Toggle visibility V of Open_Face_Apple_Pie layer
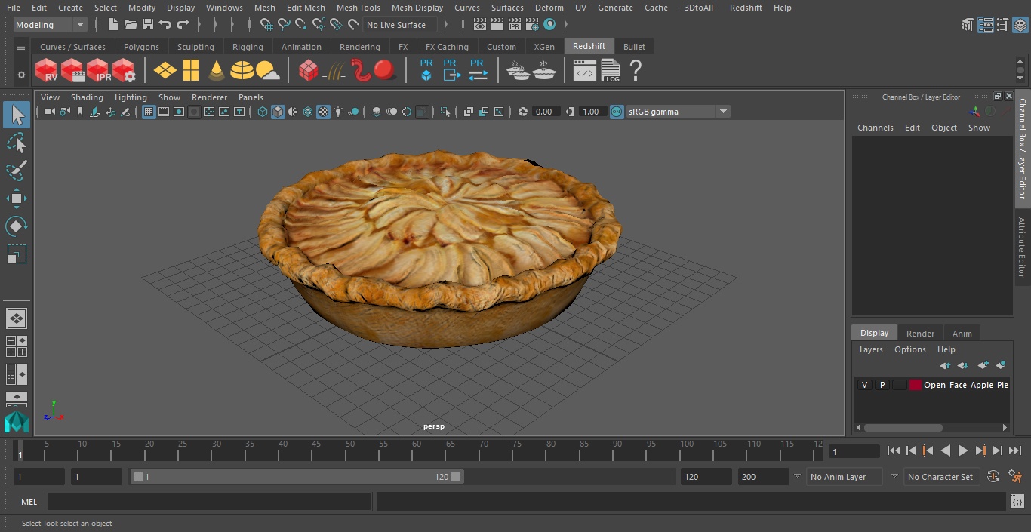1031x532 pixels. click(864, 385)
